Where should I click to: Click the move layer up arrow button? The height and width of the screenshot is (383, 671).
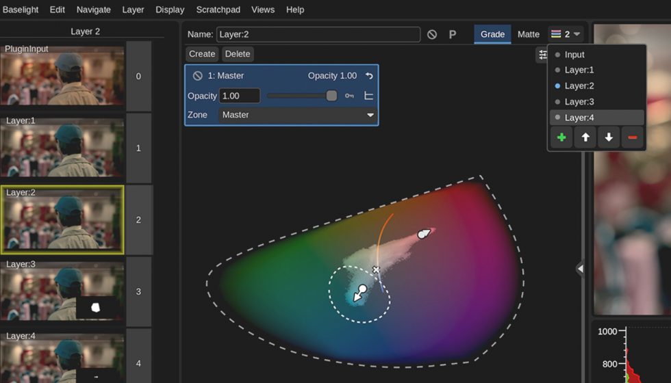pyautogui.click(x=585, y=137)
